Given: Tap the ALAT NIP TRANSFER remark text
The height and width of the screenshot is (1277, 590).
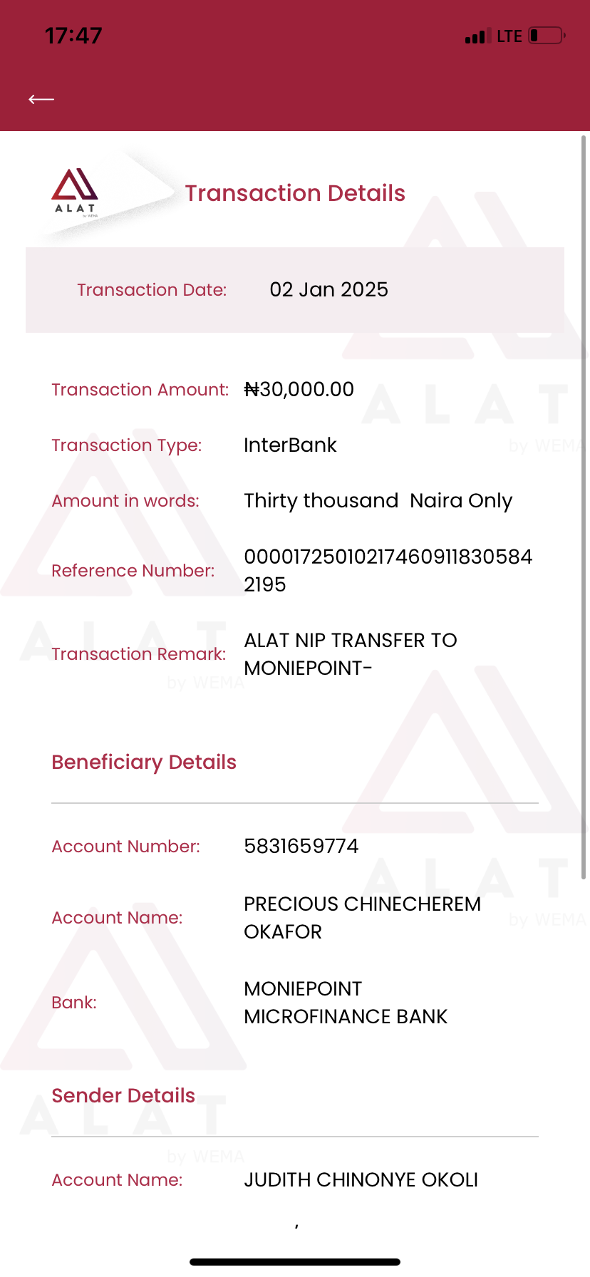Looking at the screenshot, I should [350, 653].
